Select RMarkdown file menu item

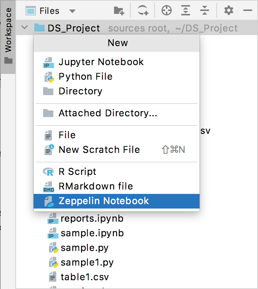tap(95, 186)
